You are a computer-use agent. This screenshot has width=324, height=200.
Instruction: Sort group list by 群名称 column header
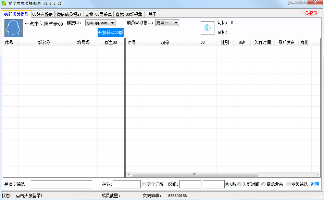(x=44, y=42)
